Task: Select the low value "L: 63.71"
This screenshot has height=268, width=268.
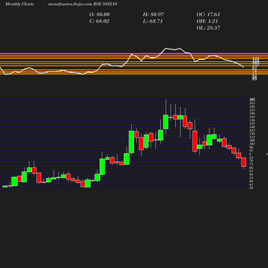Action: 153,21
